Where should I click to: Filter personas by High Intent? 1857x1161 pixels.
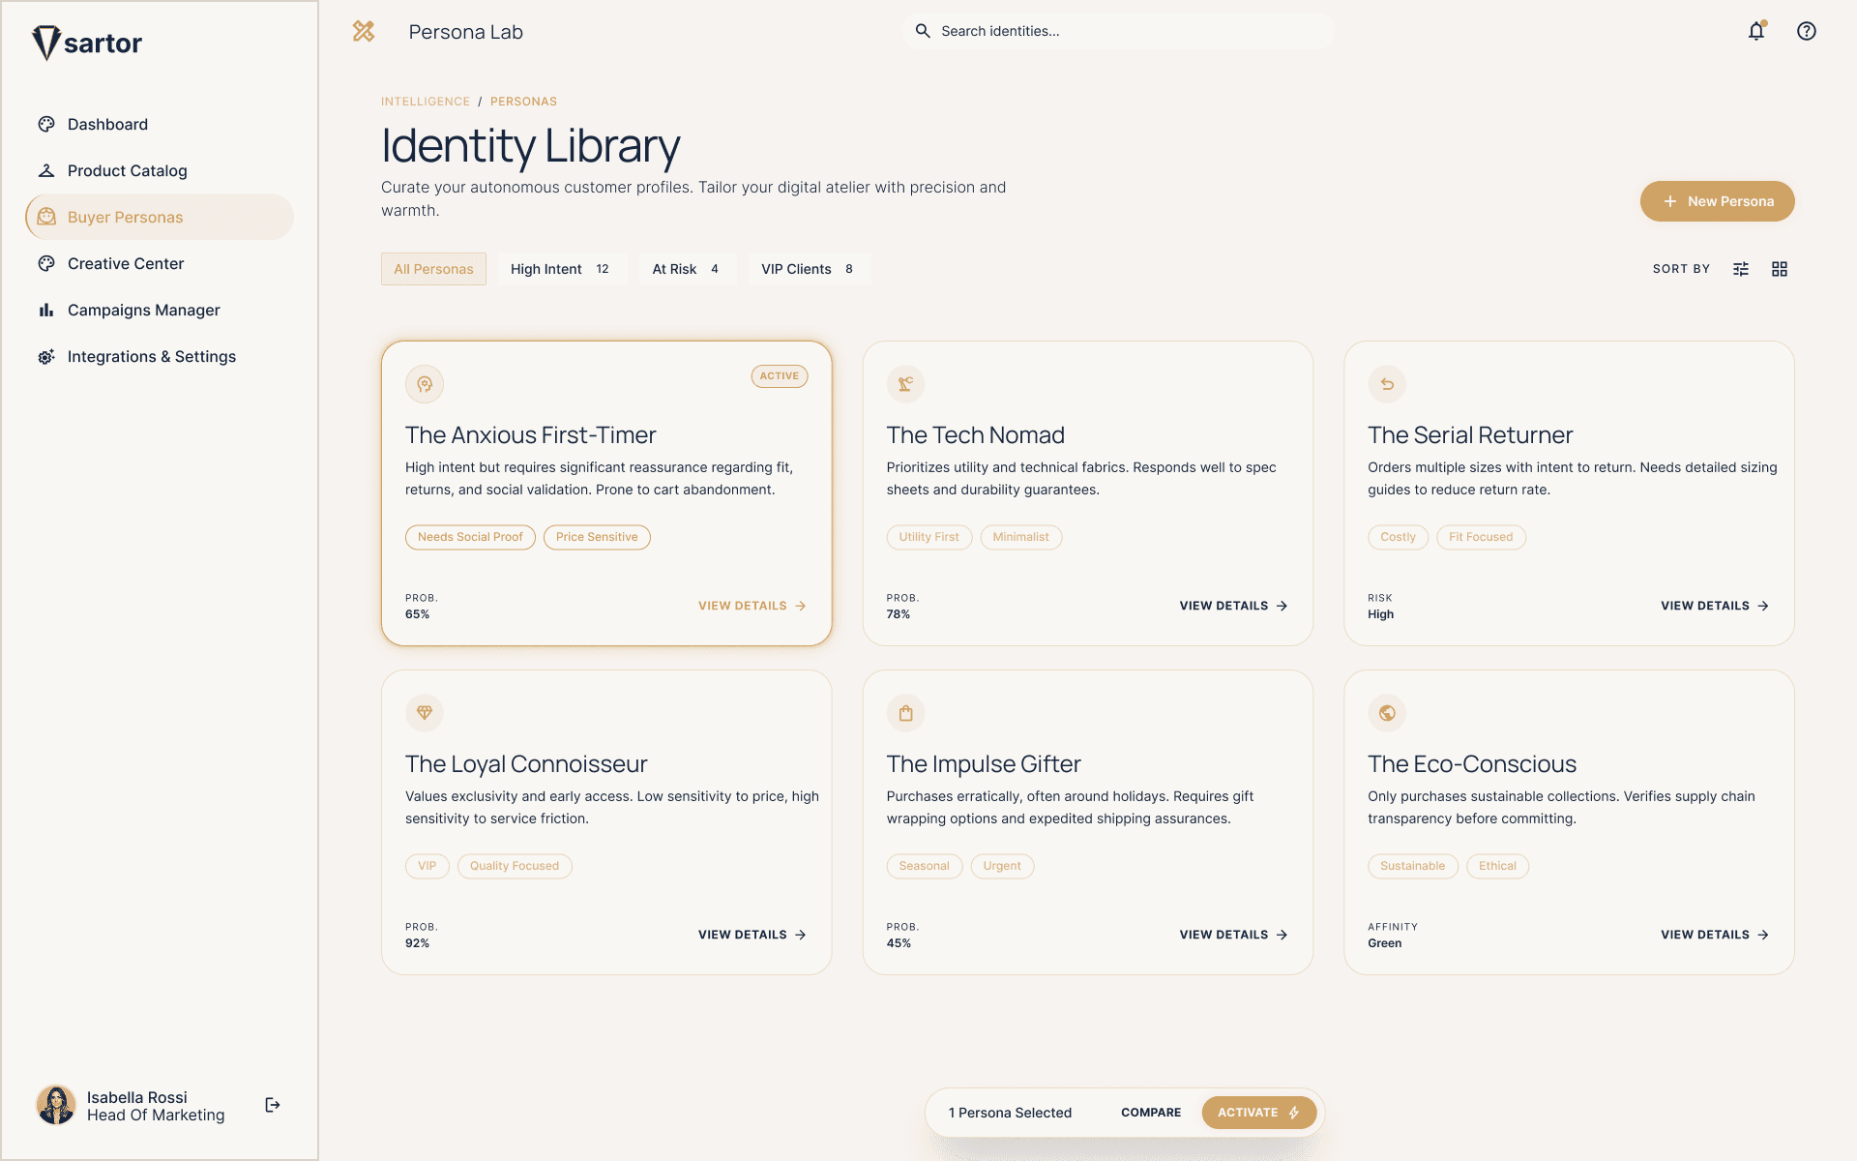[x=561, y=269]
